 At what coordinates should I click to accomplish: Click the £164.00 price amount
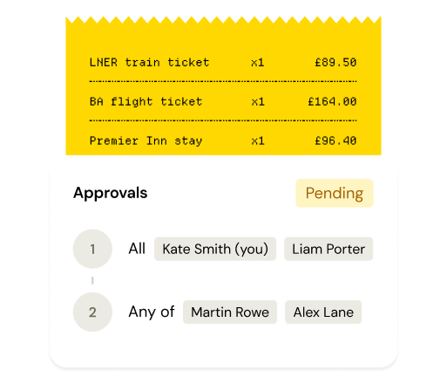pos(332,101)
